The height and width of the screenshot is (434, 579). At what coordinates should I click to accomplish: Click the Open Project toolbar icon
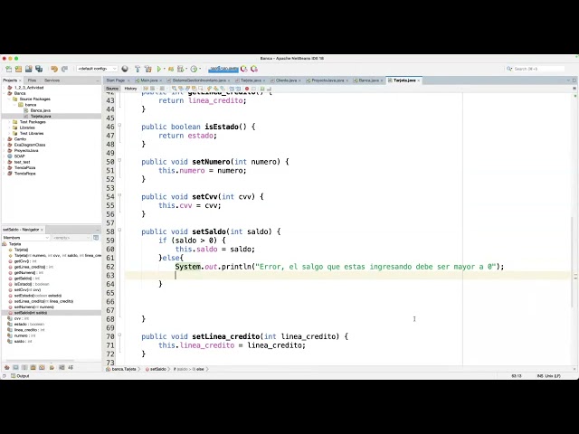point(28,69)
